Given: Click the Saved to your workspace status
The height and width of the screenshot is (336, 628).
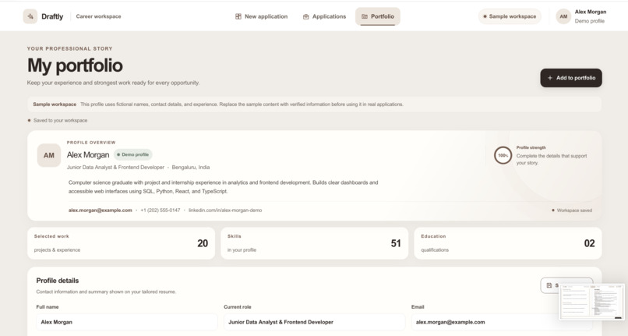Looking at the screenshot, I should tap(58, 120).
